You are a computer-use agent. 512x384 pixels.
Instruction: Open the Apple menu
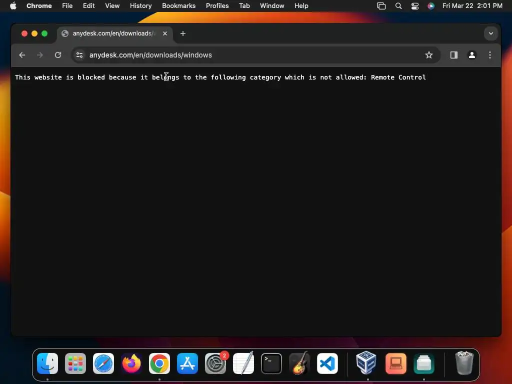(13, 6)
